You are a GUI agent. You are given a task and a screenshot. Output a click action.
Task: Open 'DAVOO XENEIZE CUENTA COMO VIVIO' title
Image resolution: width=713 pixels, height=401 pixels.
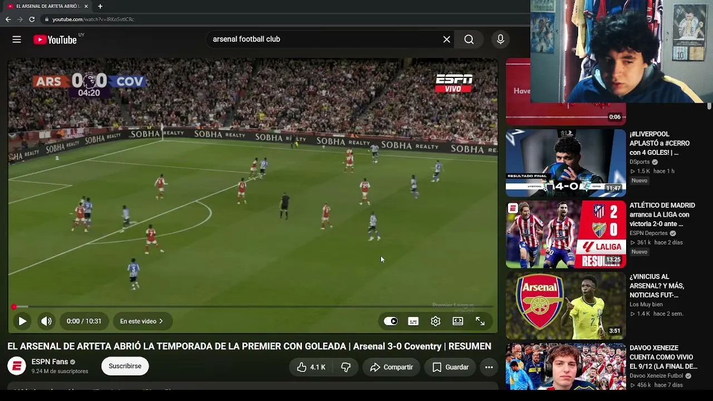pyautogui.click(x=663, y=357)
